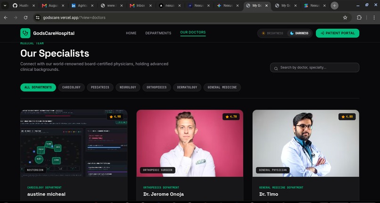
Task: Go back to the previous page
Action: coord(6,17)
